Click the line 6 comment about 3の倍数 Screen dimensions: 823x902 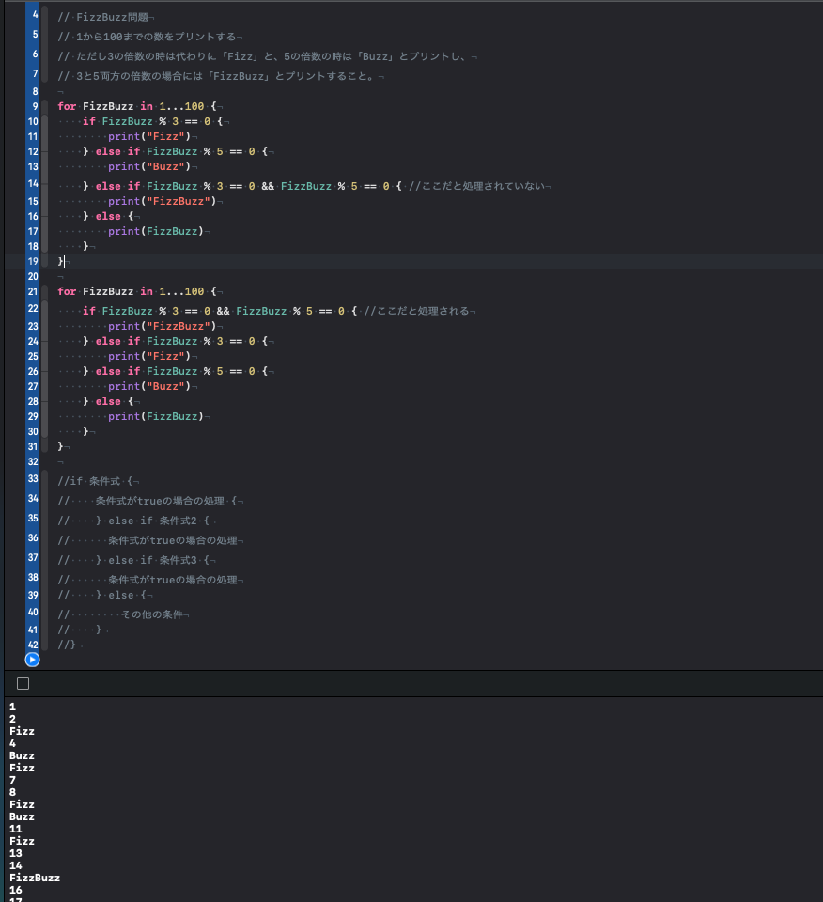coord(262,56)
